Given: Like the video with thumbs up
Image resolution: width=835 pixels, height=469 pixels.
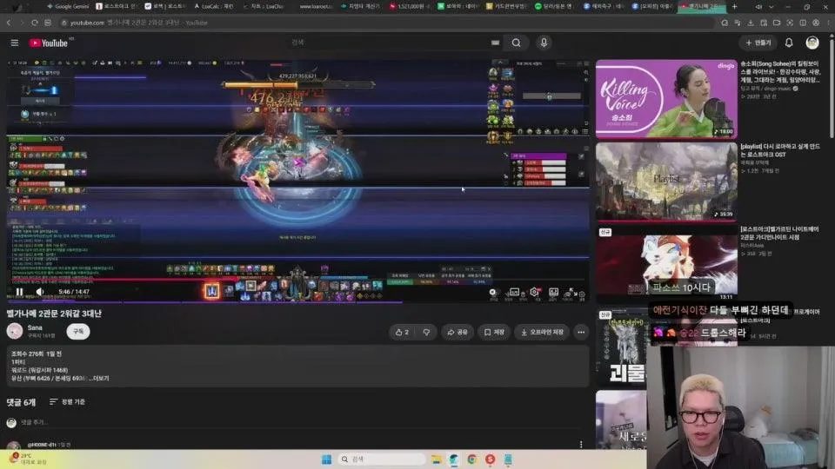Looking at the screenshot, I should [x=402, y=333].
